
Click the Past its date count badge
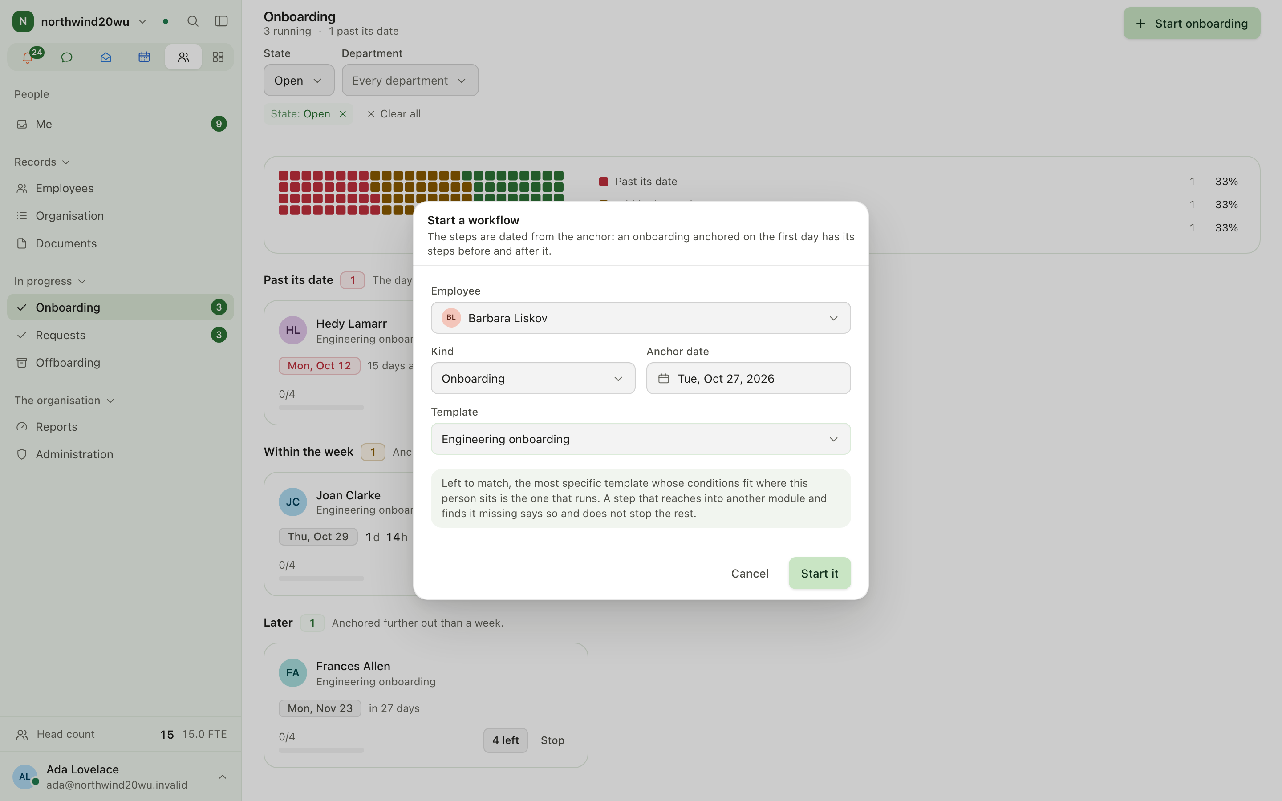352,280
